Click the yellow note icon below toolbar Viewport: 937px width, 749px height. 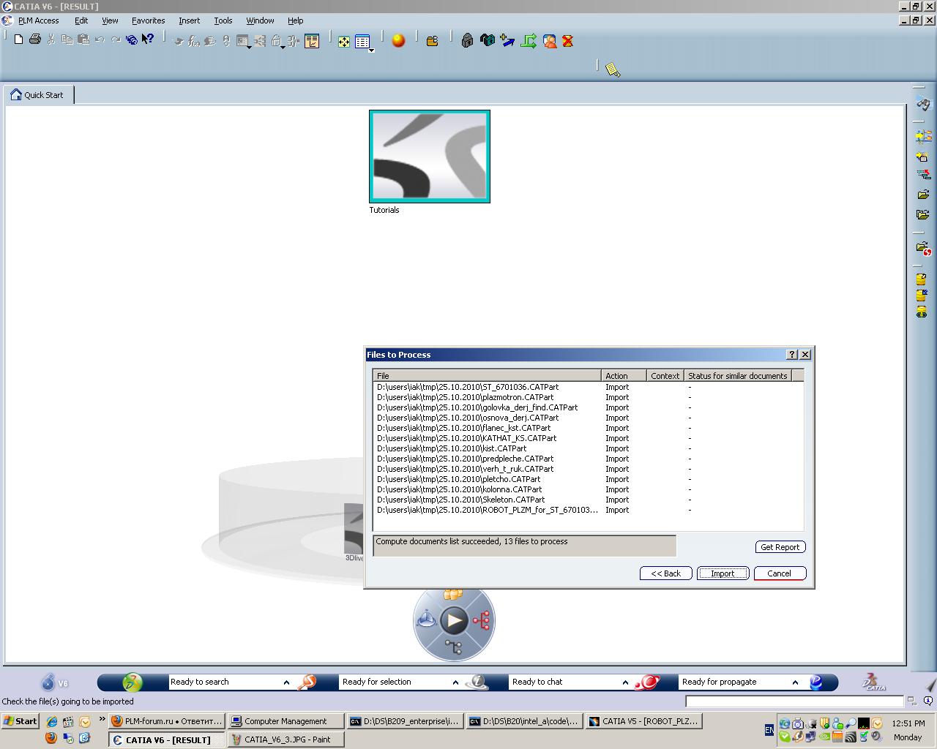click(613, 70)
